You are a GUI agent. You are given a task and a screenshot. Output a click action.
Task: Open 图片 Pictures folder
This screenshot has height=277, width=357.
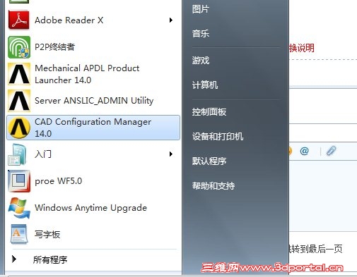[x=201, y=9]
